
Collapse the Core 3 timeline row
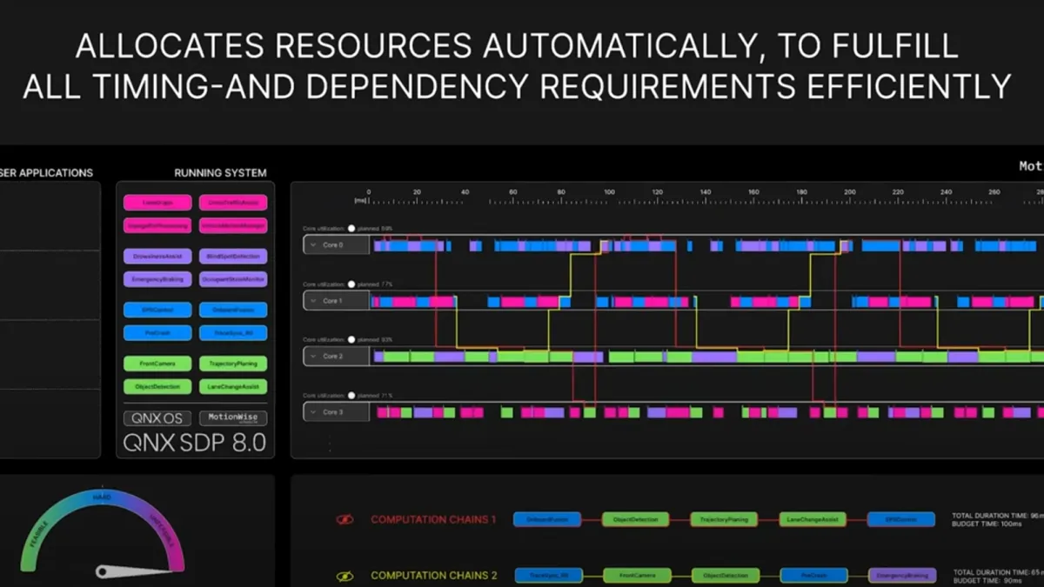[313, 412]
